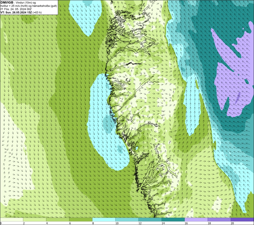This screenshot has width=254, height=225.
Task: Click the 8-10 m/s light cyan legend swatch
Action: pyautogui.click(x=104, y=219)
